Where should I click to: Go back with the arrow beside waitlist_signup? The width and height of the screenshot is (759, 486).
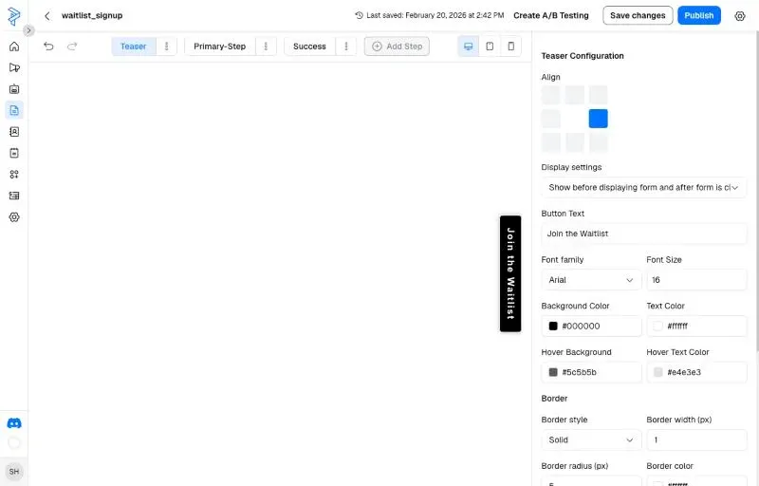point(46,15)
